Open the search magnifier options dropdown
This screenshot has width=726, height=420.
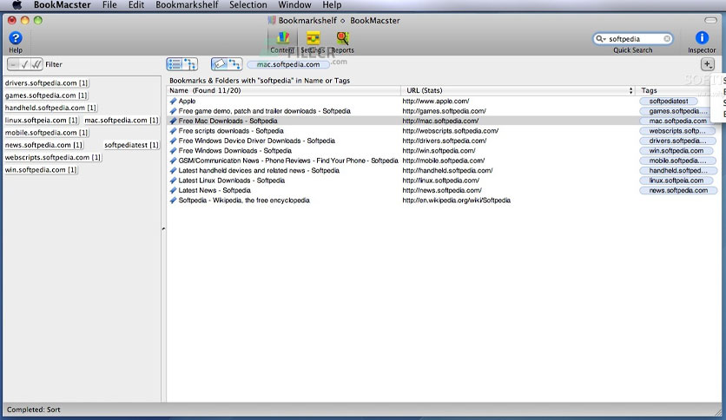point(600,39)
